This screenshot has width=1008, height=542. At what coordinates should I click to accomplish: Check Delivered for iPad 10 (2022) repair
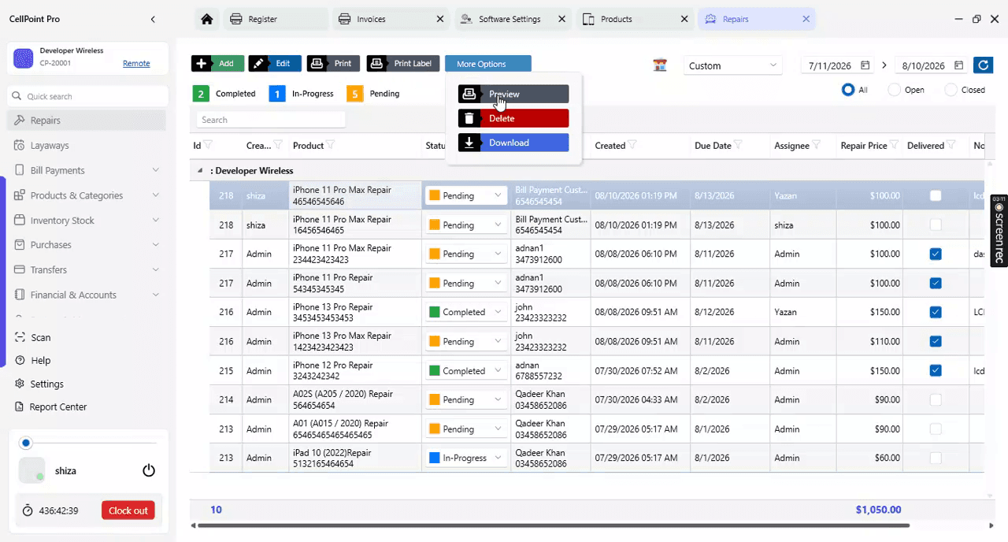(936, 458)
